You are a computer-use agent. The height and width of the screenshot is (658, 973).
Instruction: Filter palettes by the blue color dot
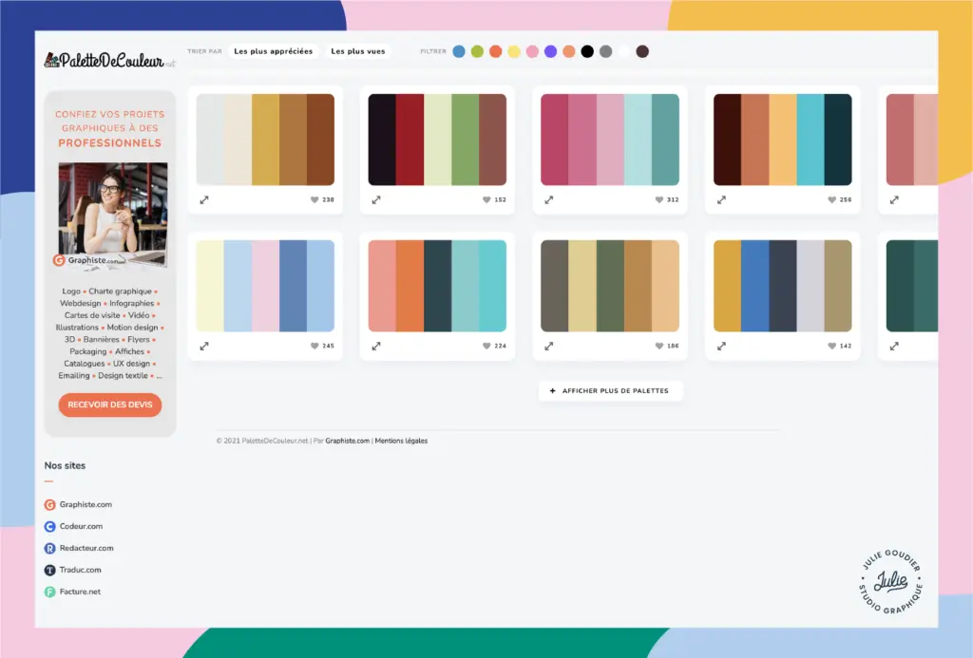pyautogui.click(x=459, y=51)
